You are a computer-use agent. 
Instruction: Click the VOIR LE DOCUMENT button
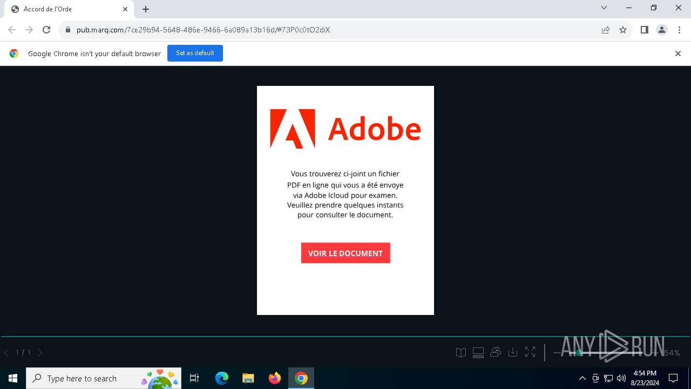345,253
